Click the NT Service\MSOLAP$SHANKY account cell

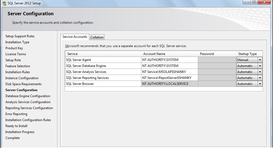coord(170,72)
